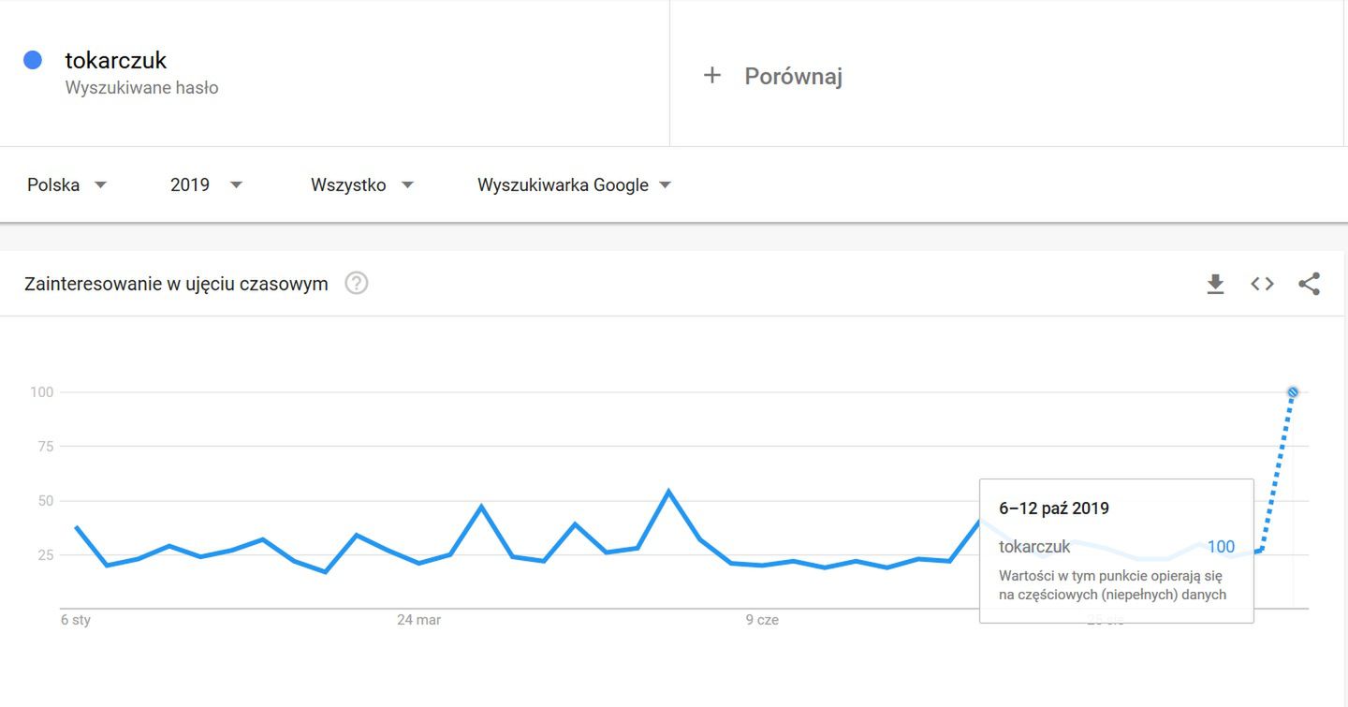Click the blue dot next to tokarczuk
Viewport: 1348px width, 707px height.
[x=33, y=60]
